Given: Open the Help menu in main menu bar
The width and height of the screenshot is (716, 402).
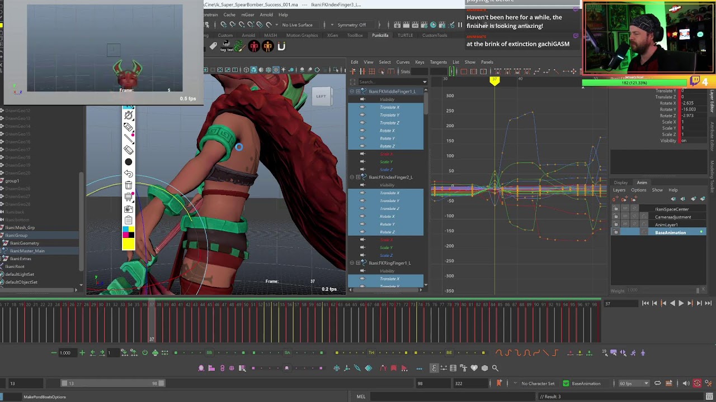Looking at the screenshot, I should coord(283,15).
